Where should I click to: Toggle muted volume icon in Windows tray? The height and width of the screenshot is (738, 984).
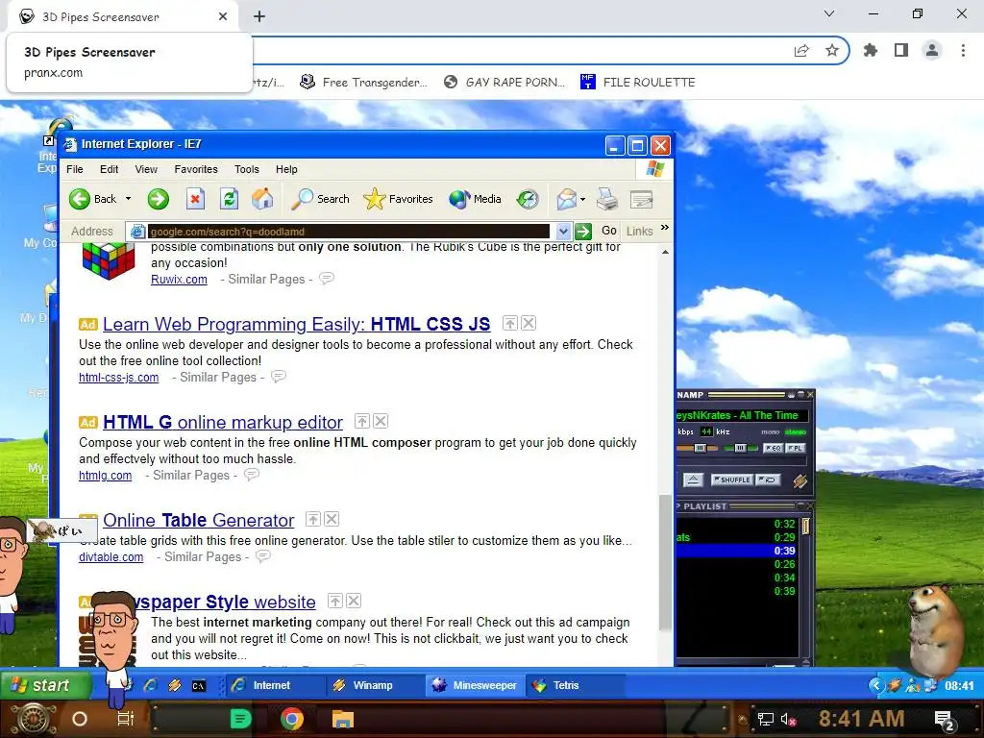pyautogui.click(x=789, y=719)
